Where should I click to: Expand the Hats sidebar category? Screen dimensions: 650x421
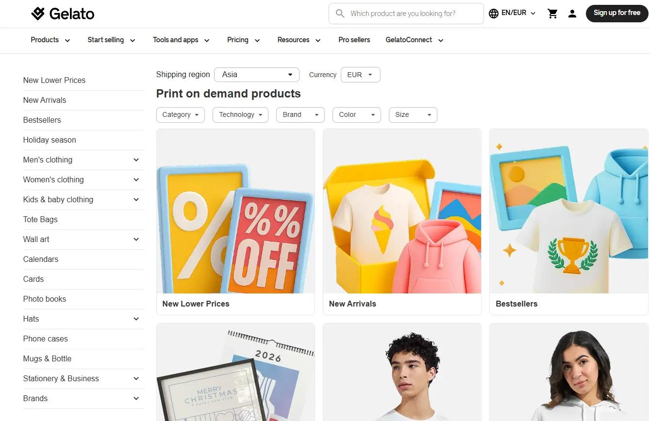pyautogui.click(x=136, y=319)
